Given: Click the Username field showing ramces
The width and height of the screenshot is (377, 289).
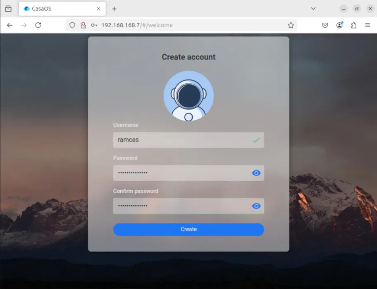Looking at the screenshot, I should coord(188,140).
